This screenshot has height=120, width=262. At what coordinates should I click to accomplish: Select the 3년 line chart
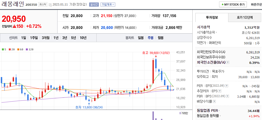65,38
